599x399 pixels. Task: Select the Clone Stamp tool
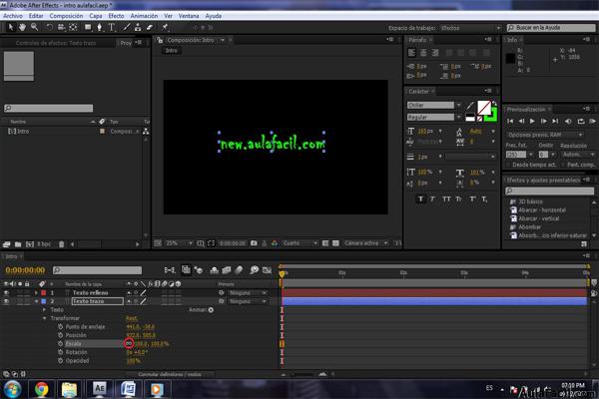coord(138,27)
